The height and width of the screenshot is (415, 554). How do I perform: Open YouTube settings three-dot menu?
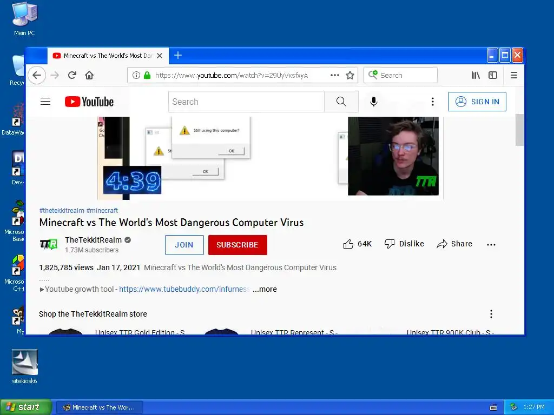click(433, 102)
